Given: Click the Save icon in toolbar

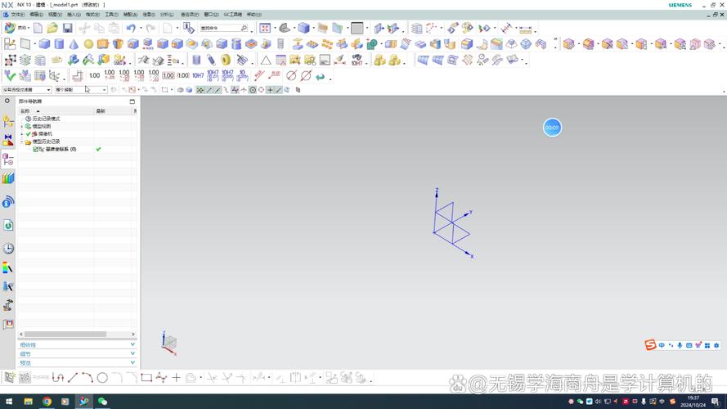Looking at the screenshot, I should [66, 28].
